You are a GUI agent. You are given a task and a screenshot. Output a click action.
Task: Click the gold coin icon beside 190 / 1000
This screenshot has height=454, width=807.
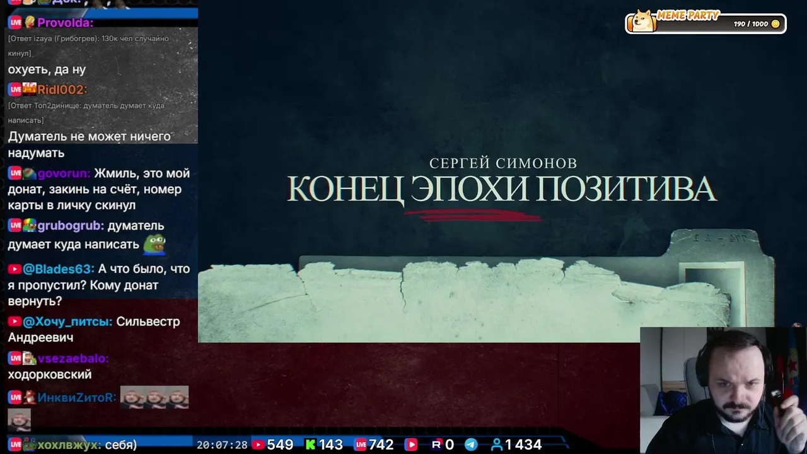pyautogui.click(x=775, y=24)
